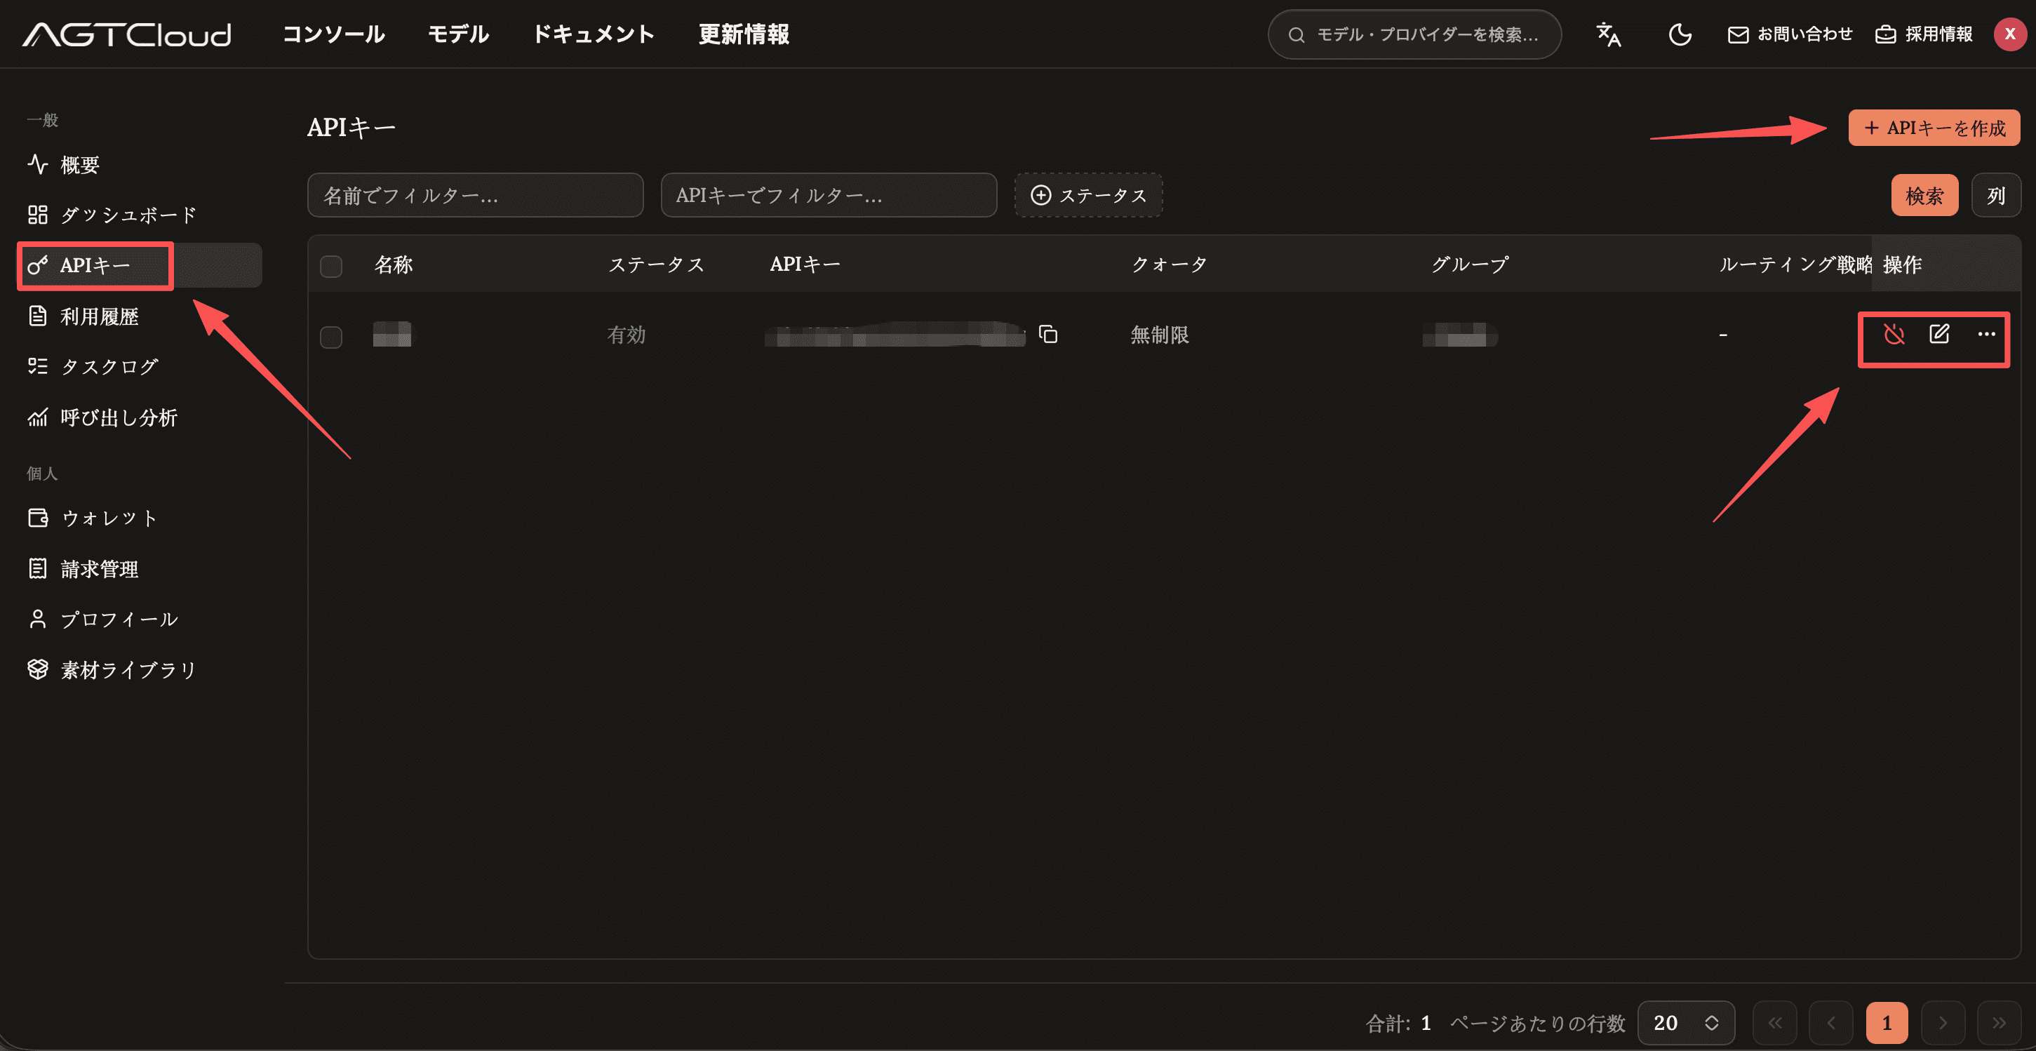Open the user avatar X menu
The width and height of the screenshot is (2036, 1051).
coord(2010,34)
